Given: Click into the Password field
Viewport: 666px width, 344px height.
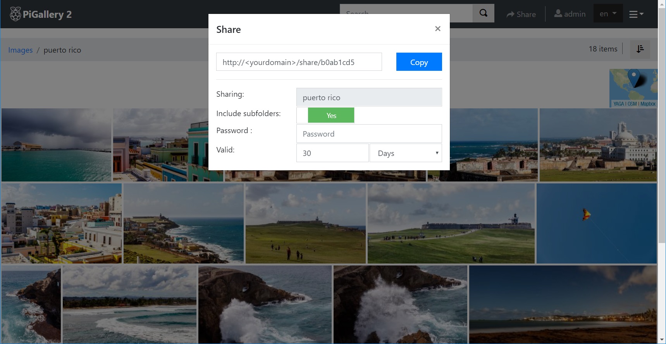Looking at the screenshot, I should tap(368, 134).
